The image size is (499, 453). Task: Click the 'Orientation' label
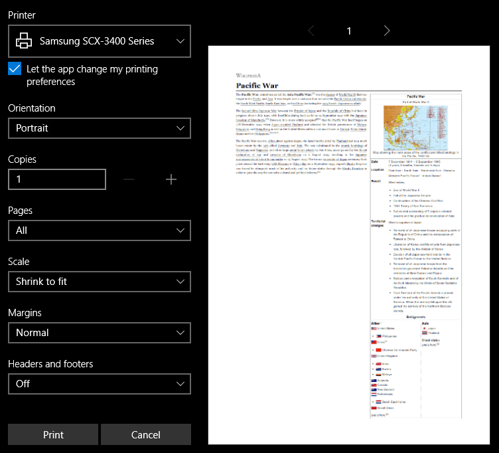(x=32, y=108)
